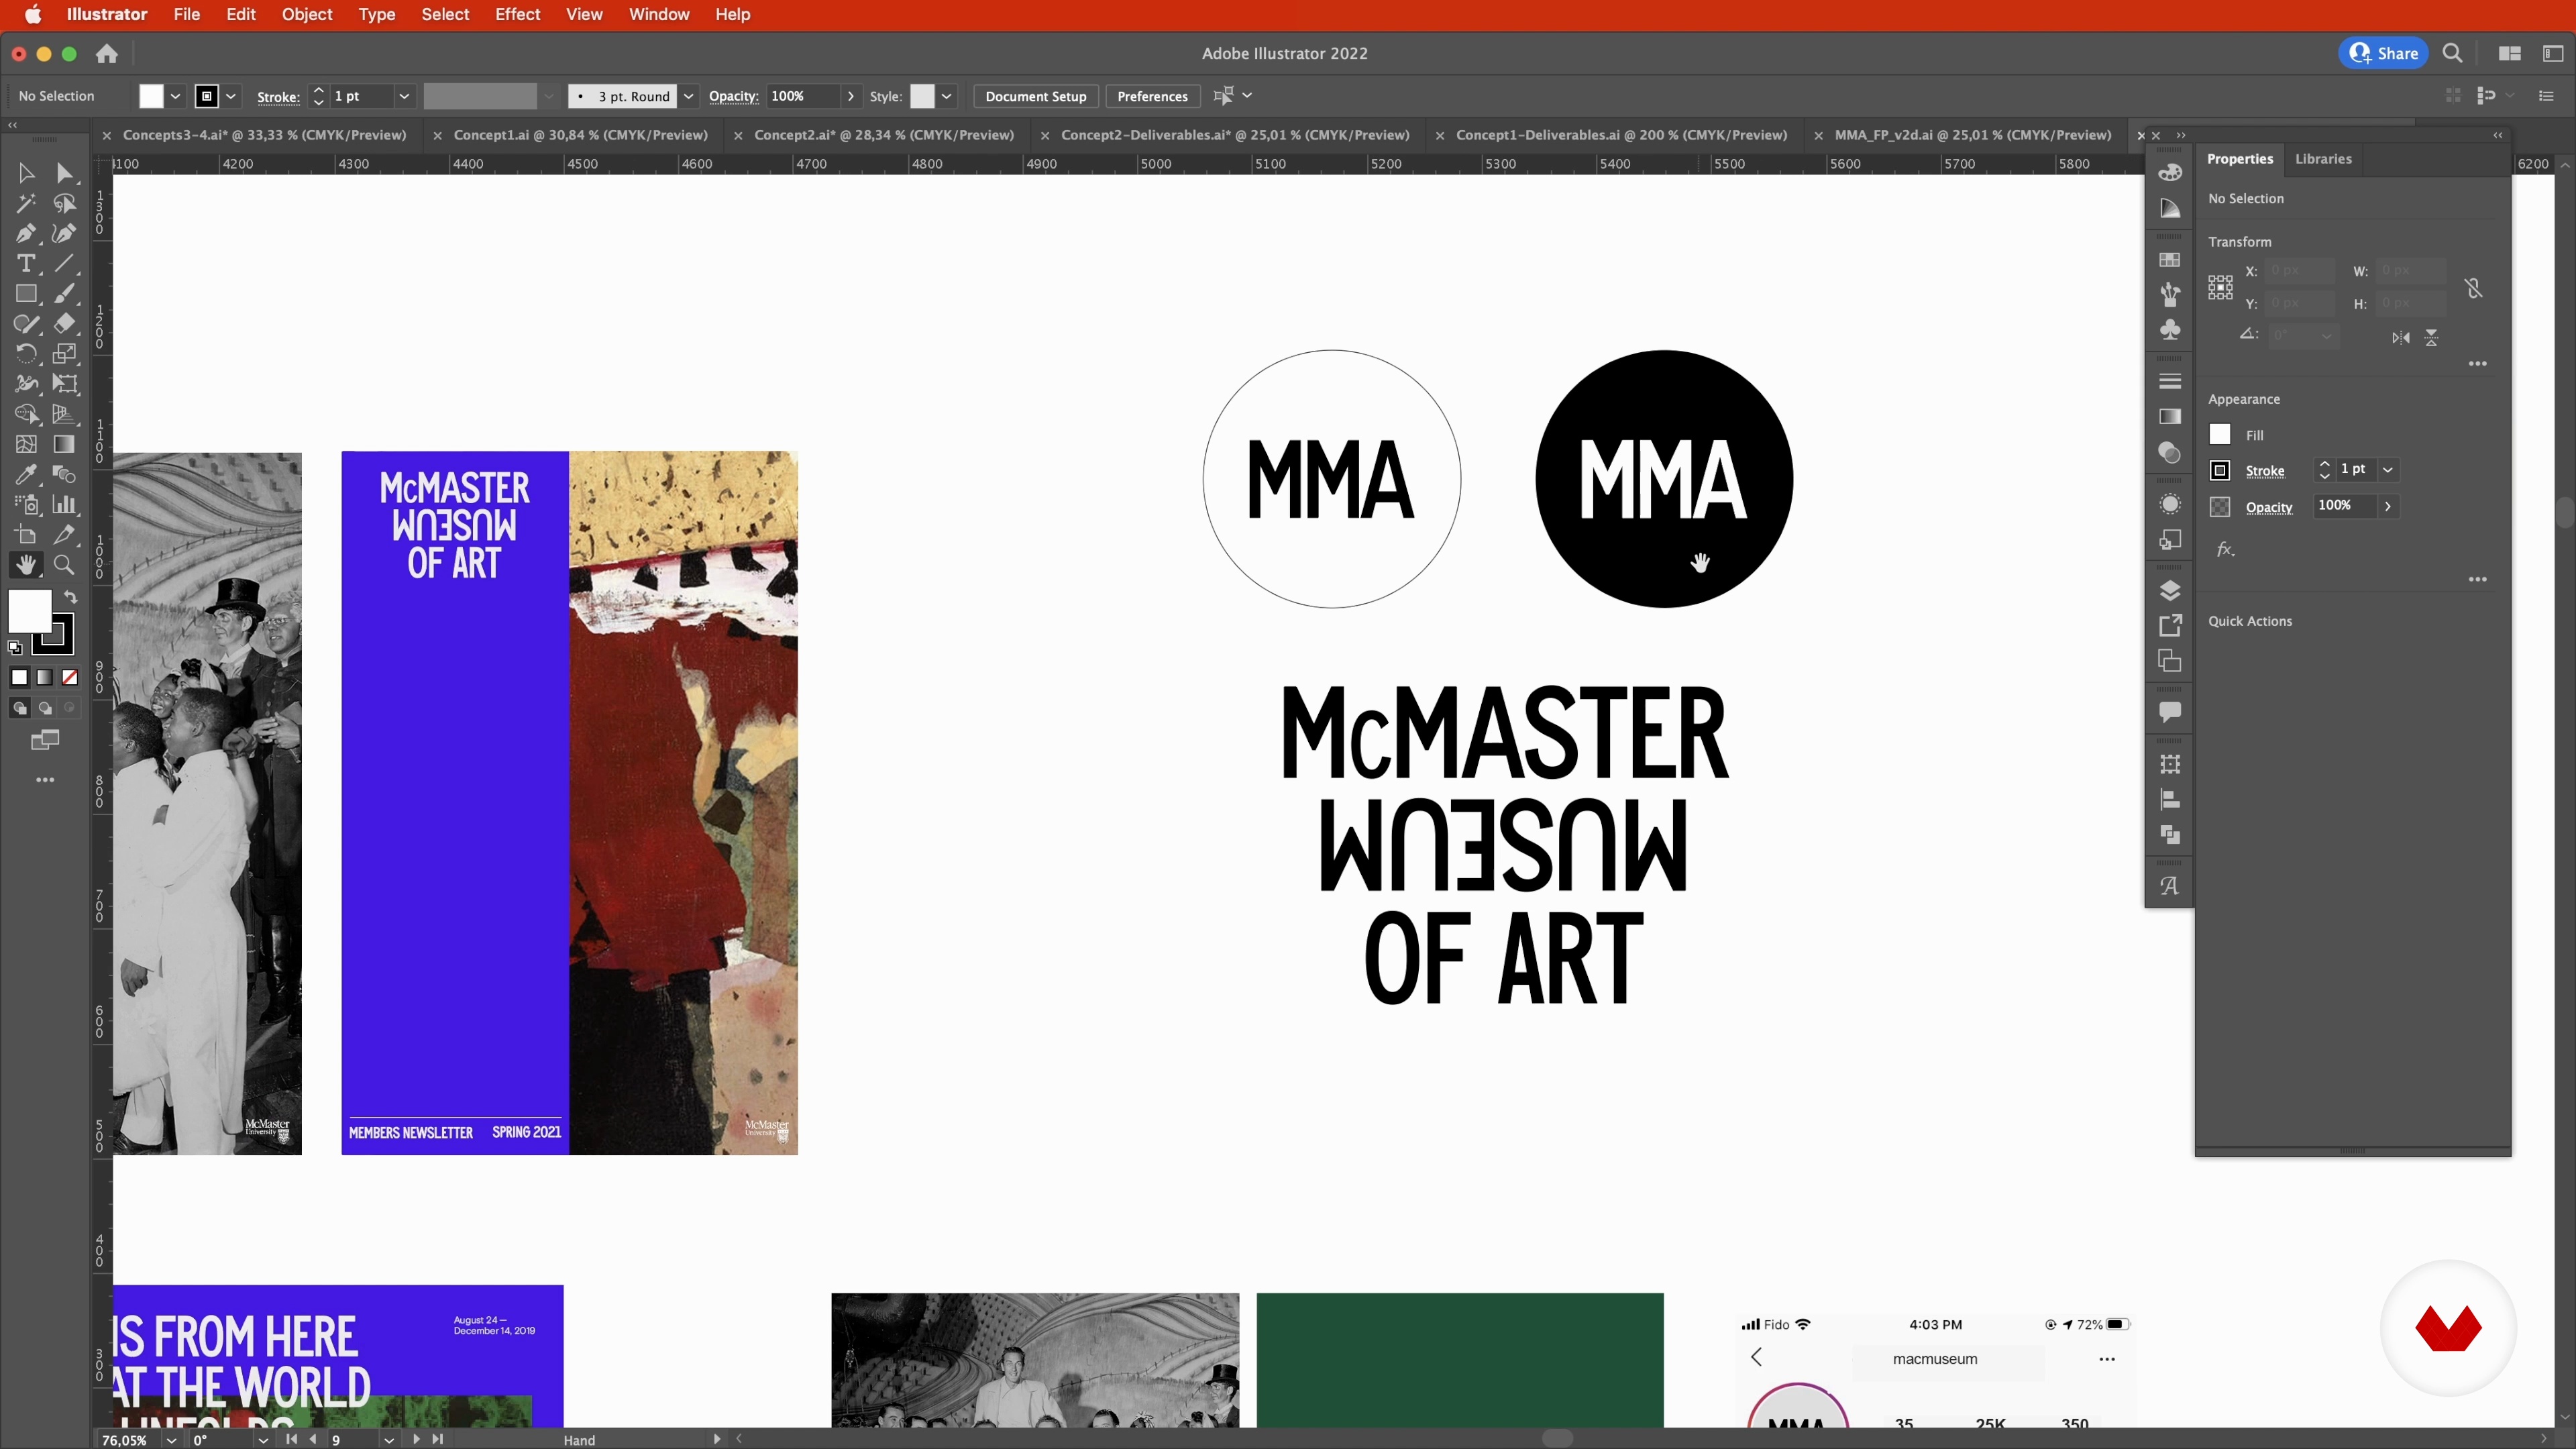Select the Mesh tool

coord(26,444)
